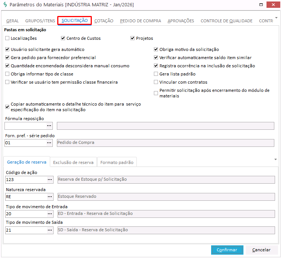281x258 pixels.
Task: Click the empty Fórmula reposição description box
Action: point(165,126)
